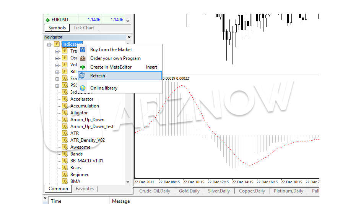Image resolution: width=361 pixels, height=218 pixels.
Task: Choose Create in MetaEditor menu entry
Action: coord(120,67)
